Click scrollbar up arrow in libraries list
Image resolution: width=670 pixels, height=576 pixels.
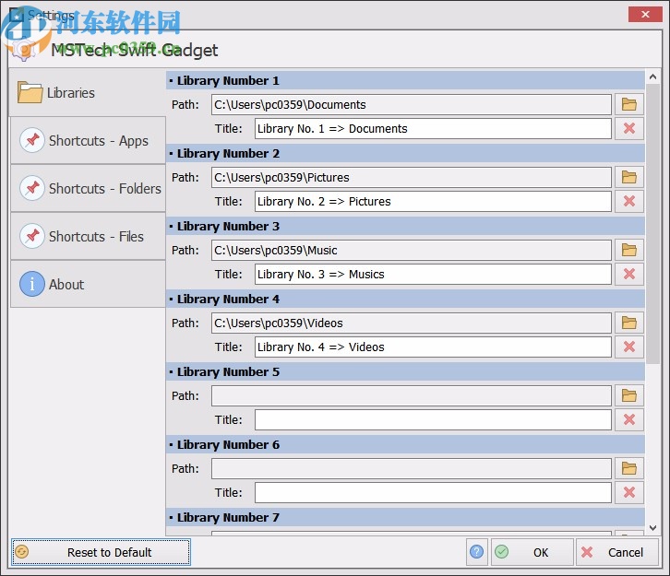point(652,76)
